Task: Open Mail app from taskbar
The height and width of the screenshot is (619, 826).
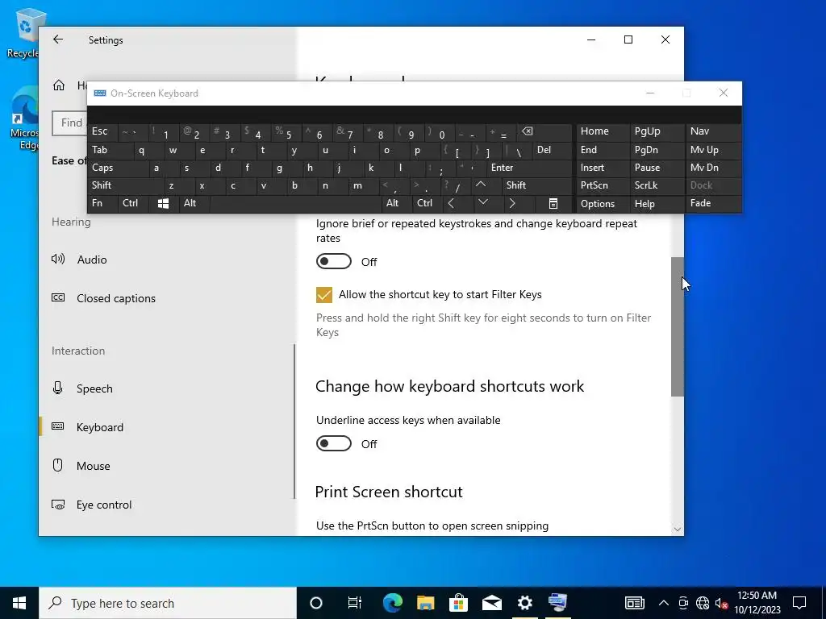Action: click(x=491, y=603)
